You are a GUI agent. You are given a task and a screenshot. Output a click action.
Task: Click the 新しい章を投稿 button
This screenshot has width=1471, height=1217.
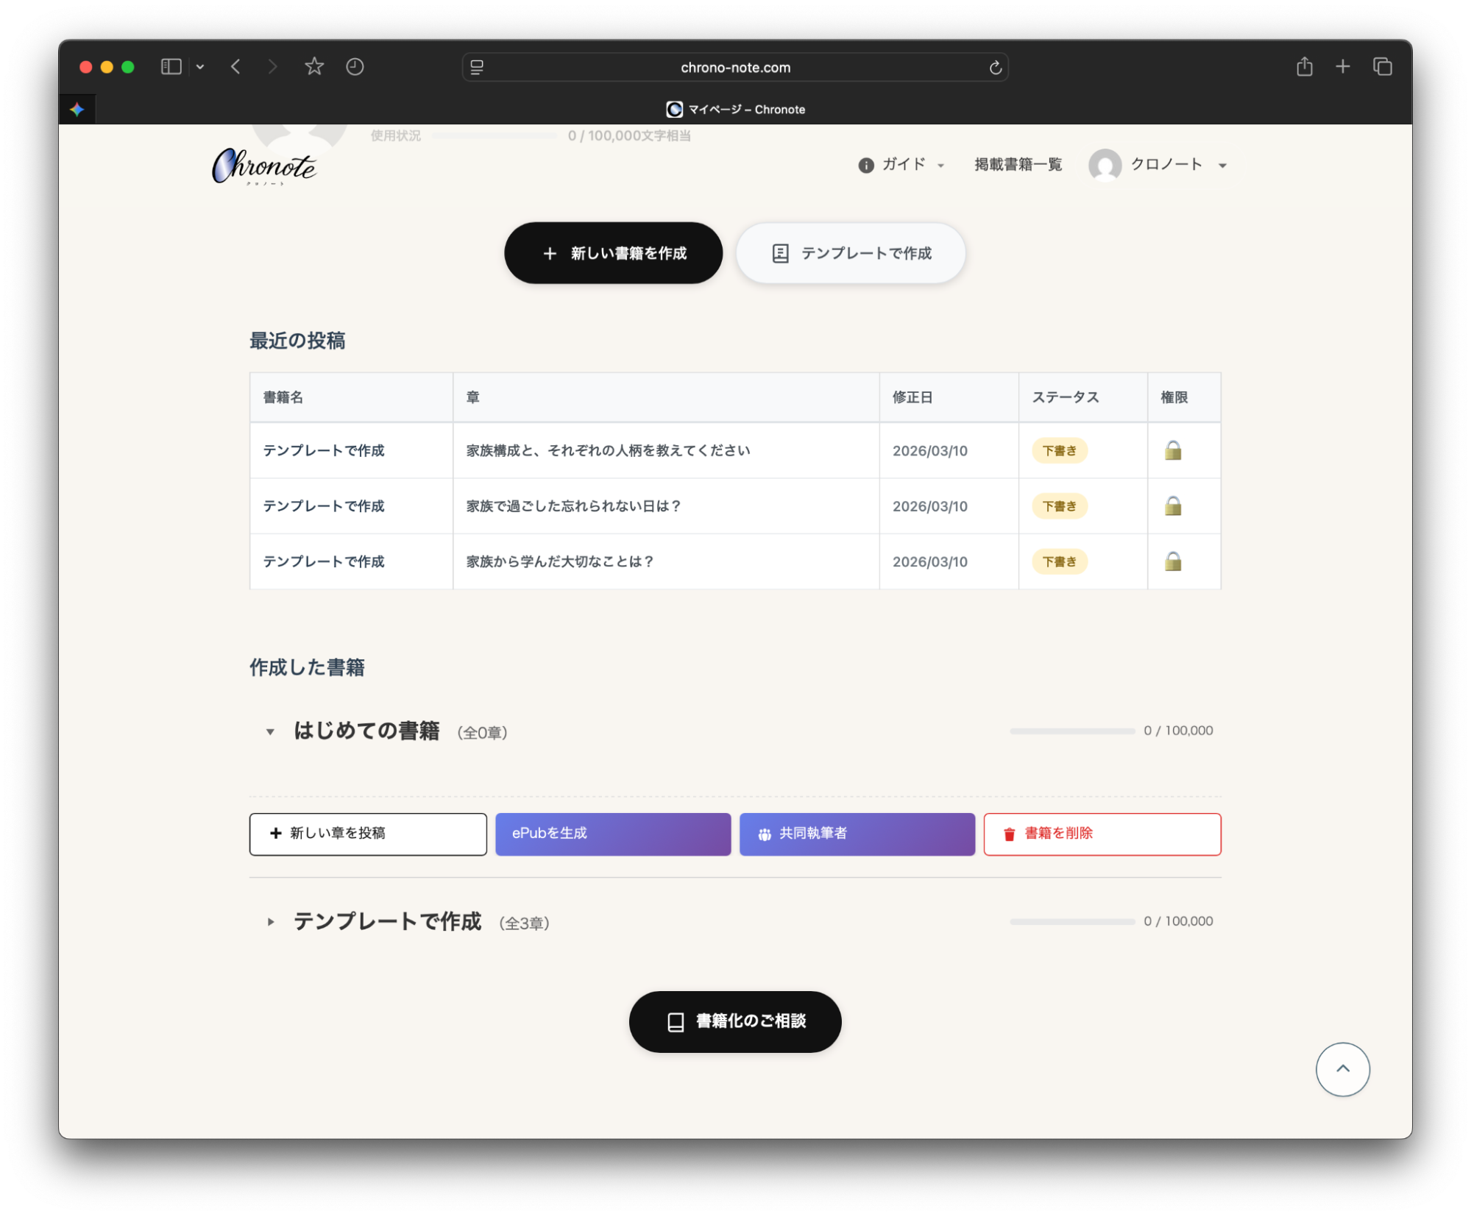[x=367, y=834]
